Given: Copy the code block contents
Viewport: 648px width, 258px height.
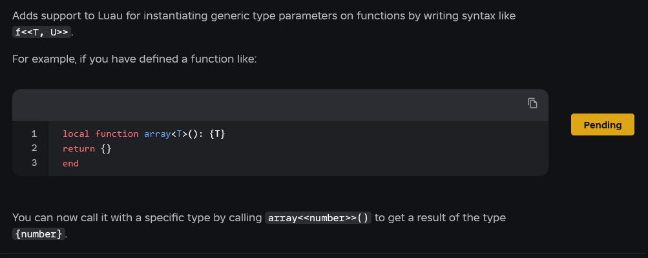Looking at the screenshot, I should (532, 103).
